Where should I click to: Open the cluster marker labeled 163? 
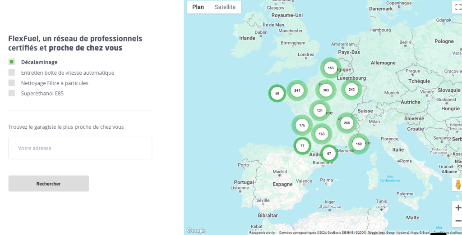coord(321,134)
